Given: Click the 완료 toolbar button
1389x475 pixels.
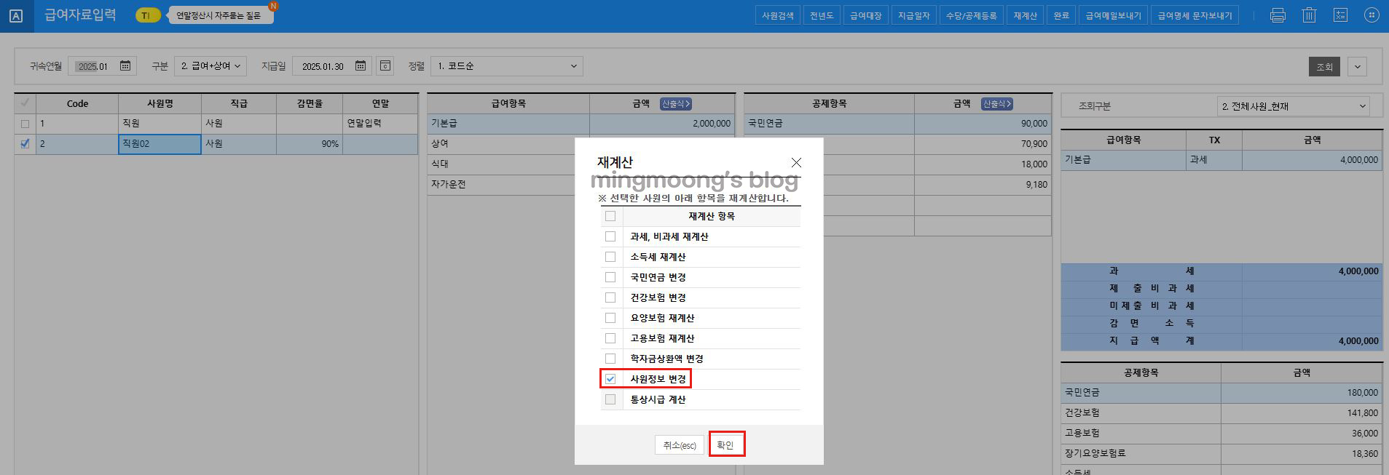Looking at the screenshot, I should click(1061, 15).
